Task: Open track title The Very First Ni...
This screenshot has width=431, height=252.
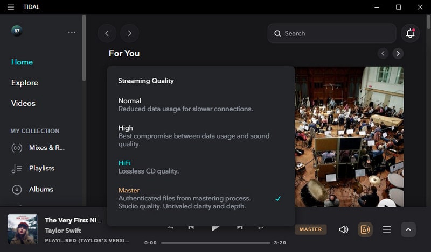Action: tap(73, 220)
